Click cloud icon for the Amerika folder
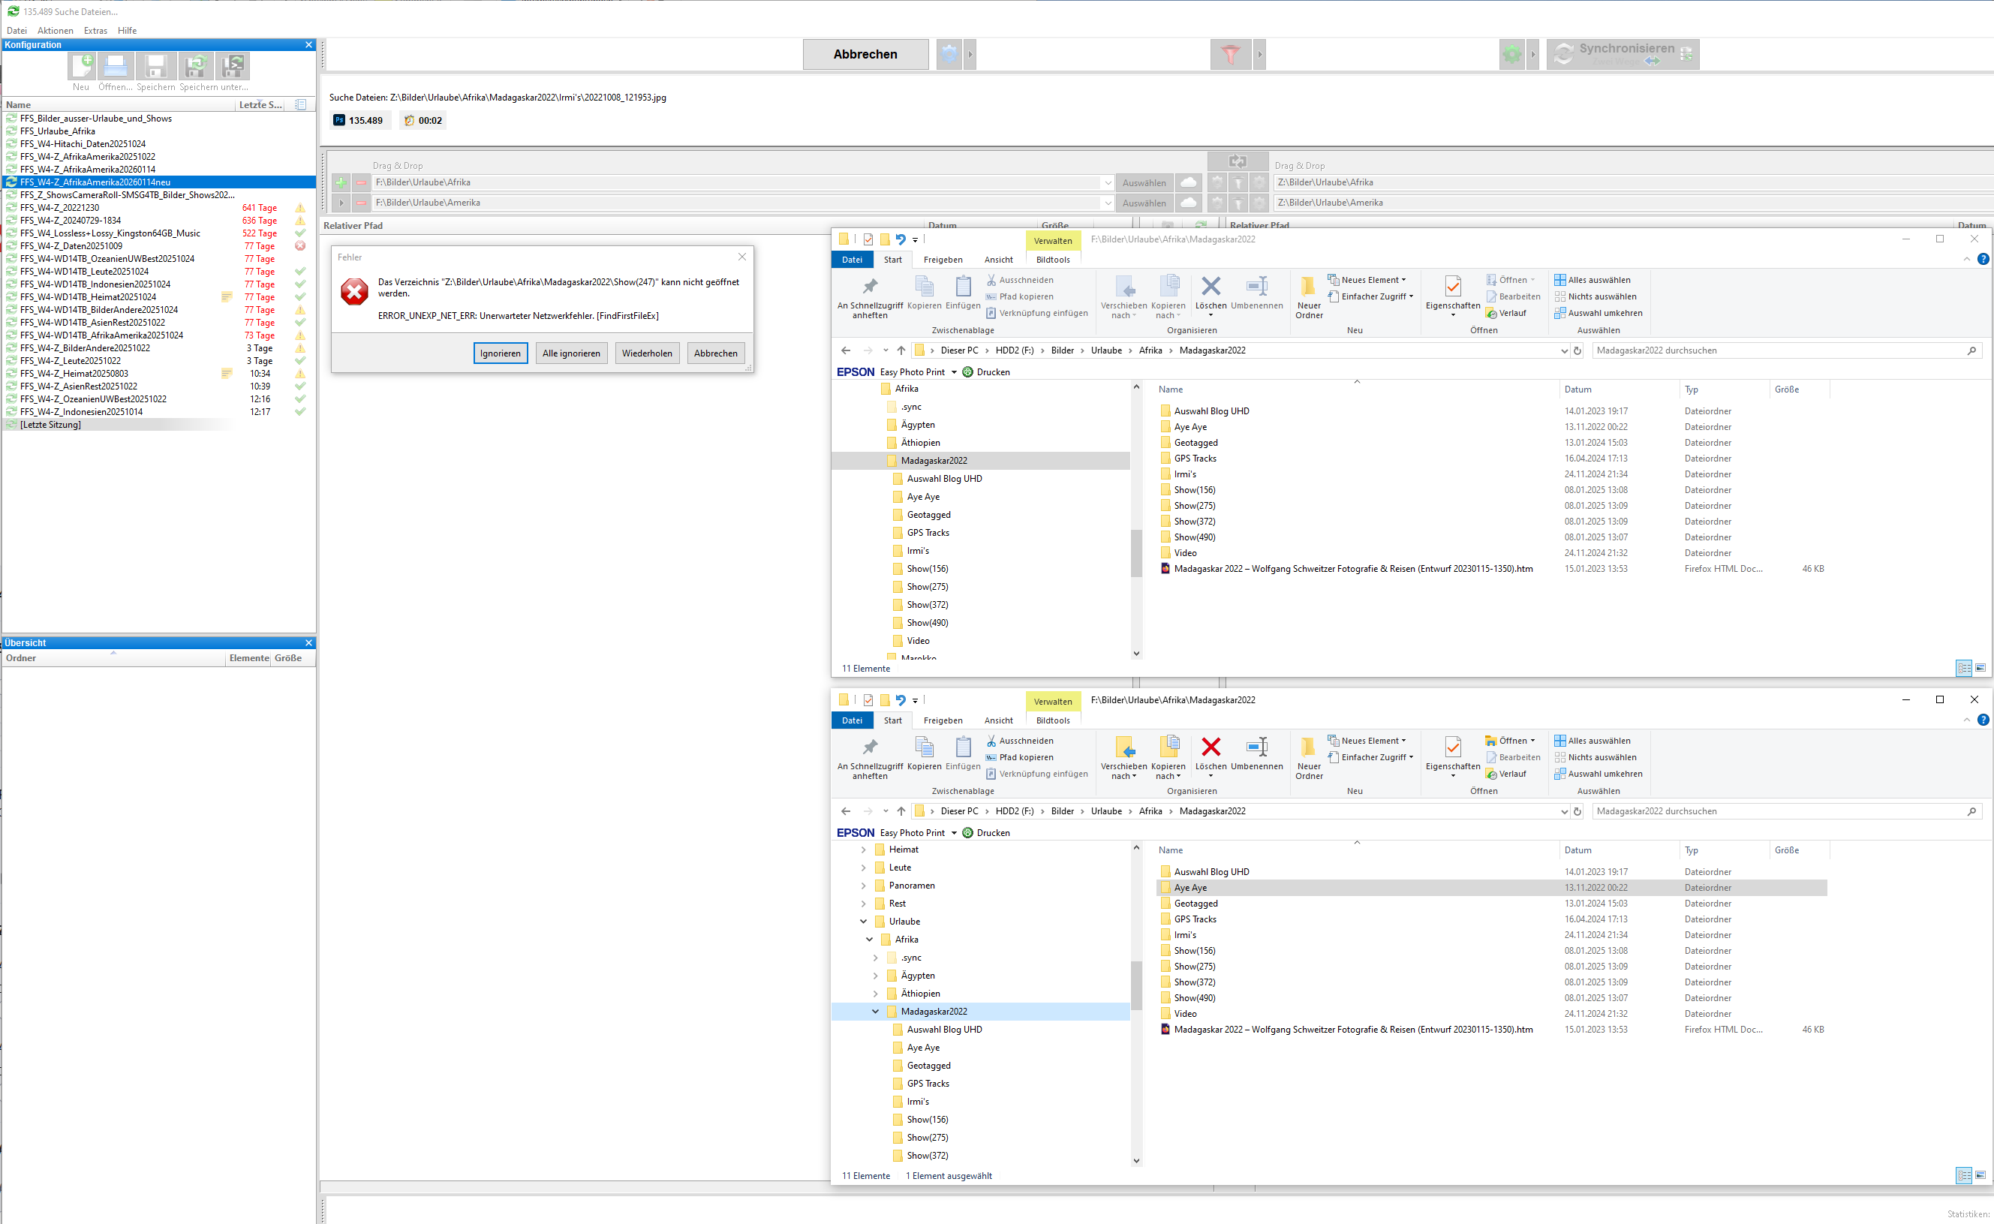1994x1224 pixels. 1188,203
